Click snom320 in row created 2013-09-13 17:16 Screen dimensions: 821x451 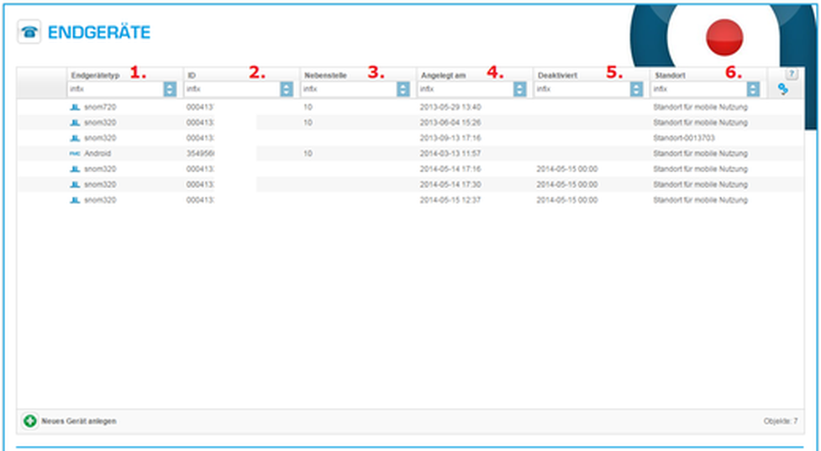pos(100,138)
